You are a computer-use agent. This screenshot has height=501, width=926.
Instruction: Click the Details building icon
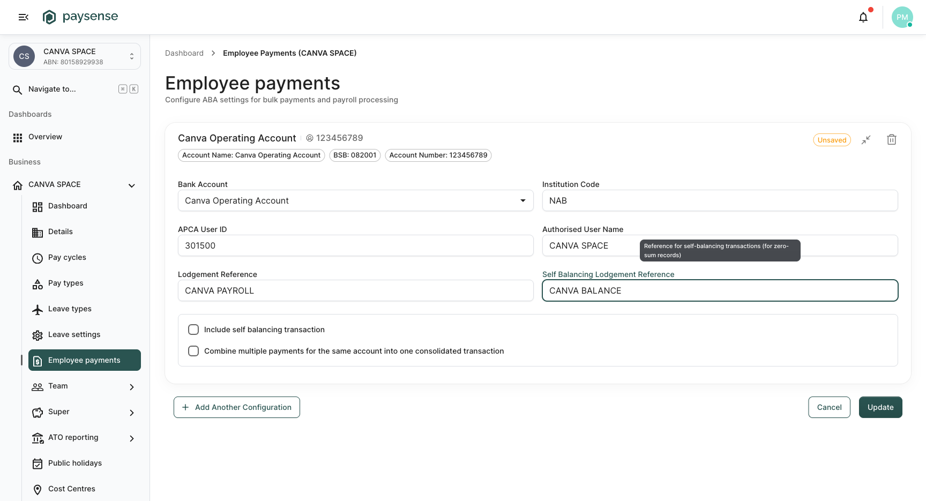pyautogui.click(x=38, y=233)
